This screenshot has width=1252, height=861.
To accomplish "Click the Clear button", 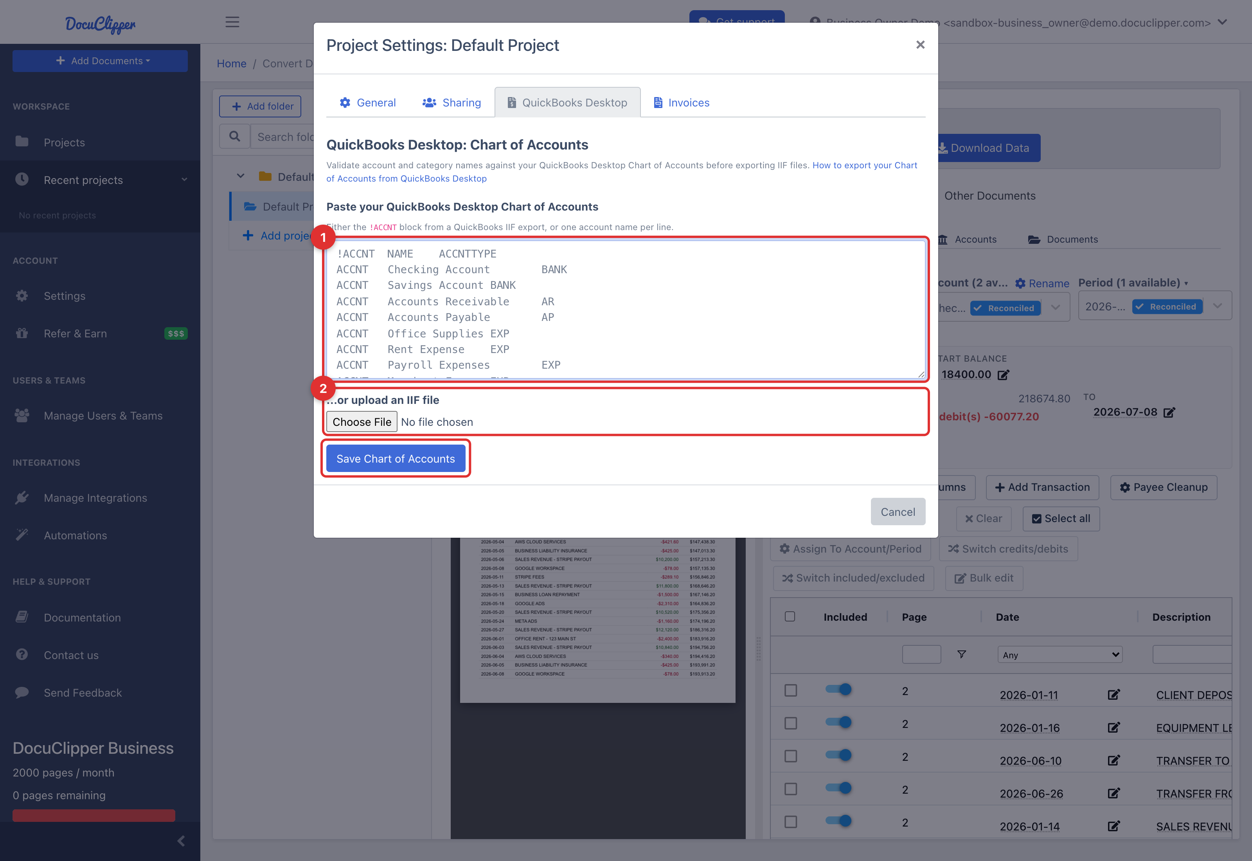I will click(x=984, y=519).
